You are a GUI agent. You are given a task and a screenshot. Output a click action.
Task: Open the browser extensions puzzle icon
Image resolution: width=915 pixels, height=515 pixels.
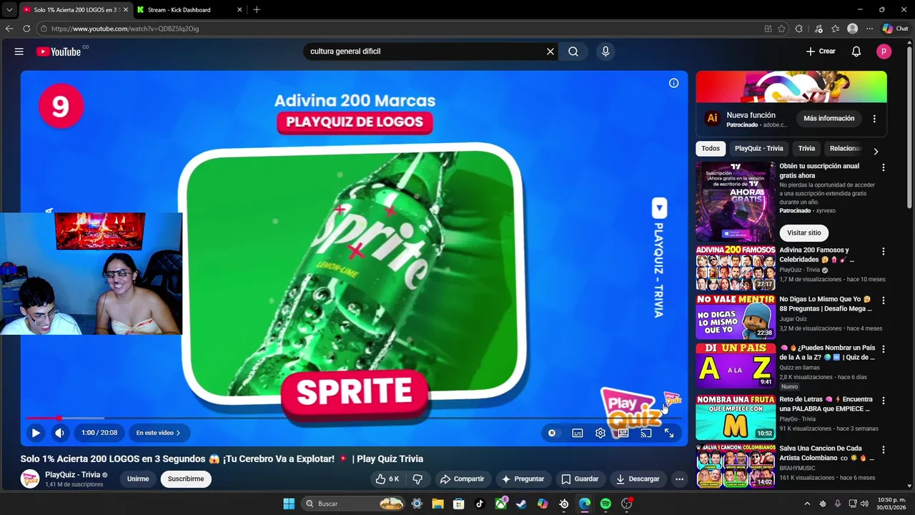pos(798,29)
